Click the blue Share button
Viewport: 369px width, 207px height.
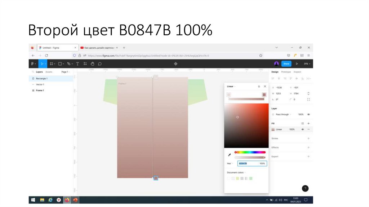286,64
